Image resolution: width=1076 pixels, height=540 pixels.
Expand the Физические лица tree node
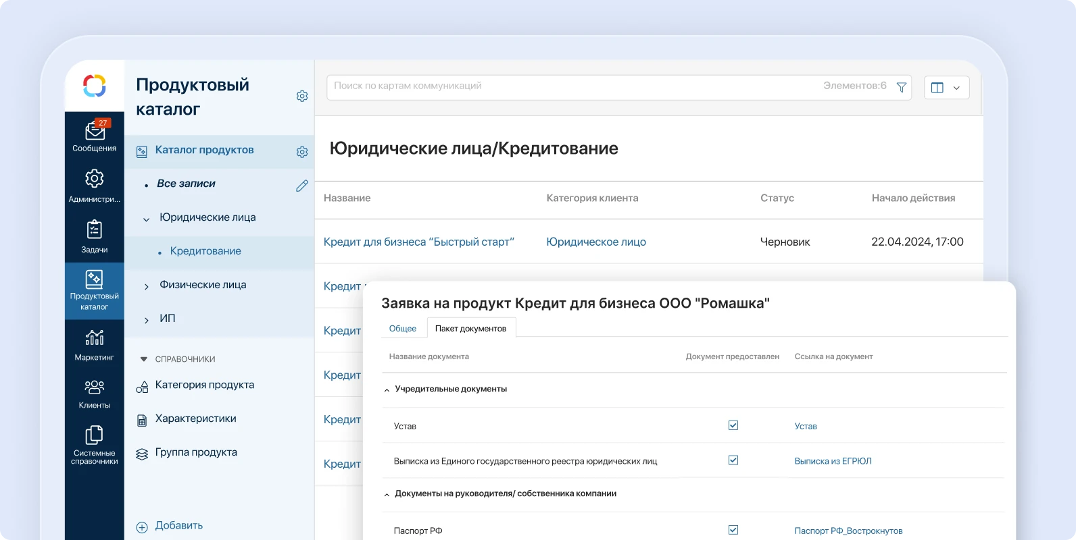coord(147,286)
